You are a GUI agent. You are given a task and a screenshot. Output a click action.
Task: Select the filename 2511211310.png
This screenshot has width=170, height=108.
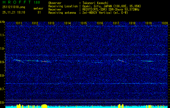coord(14,7)
